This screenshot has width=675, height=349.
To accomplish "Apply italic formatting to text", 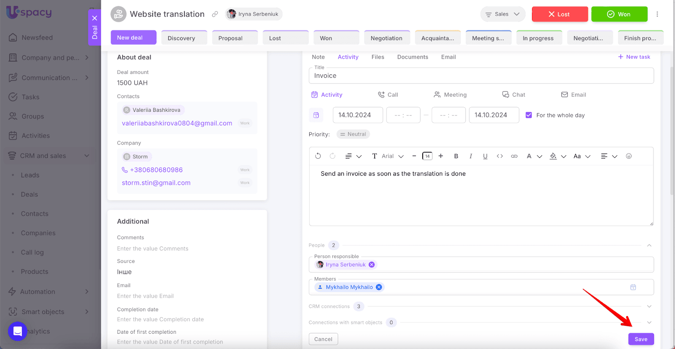I will (470, 156).
